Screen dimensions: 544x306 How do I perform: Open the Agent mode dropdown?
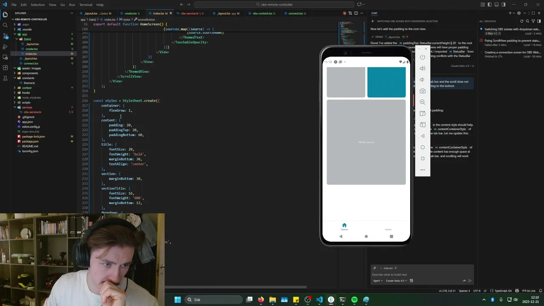click(378, 280)
